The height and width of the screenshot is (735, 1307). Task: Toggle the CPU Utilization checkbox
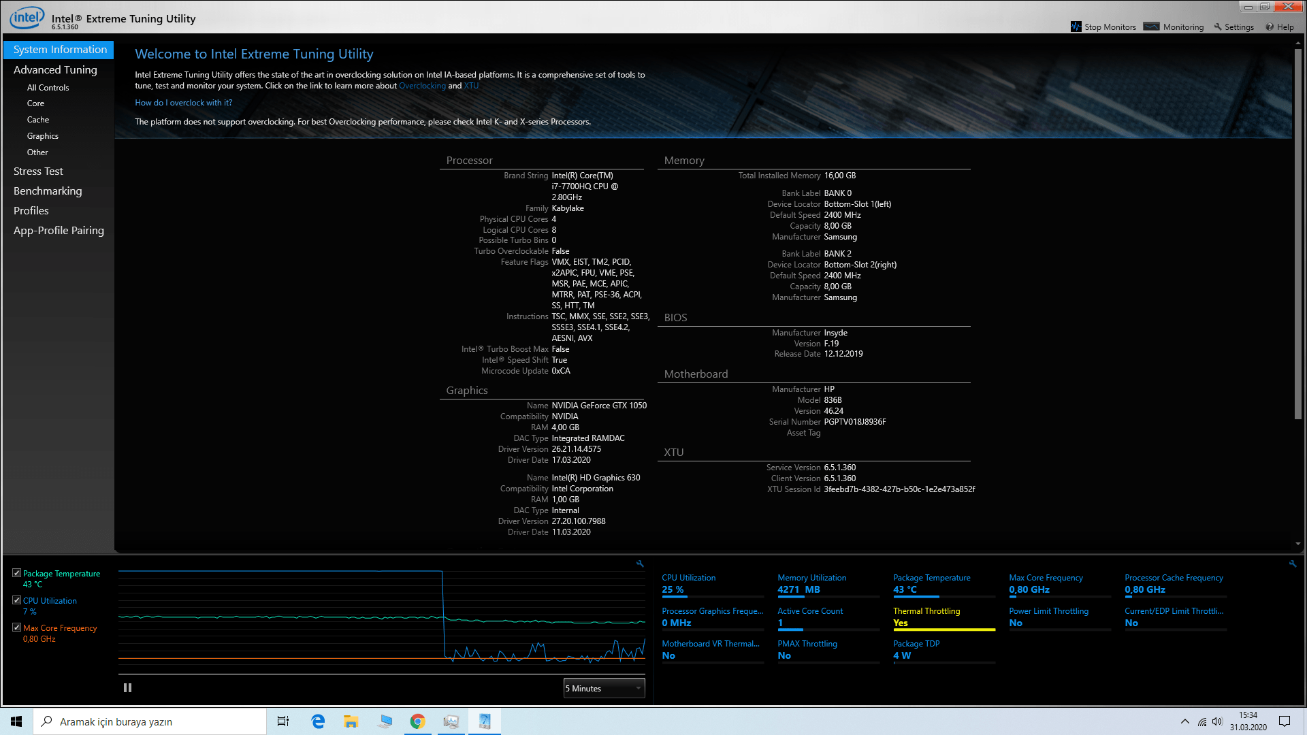click(17, 600)
